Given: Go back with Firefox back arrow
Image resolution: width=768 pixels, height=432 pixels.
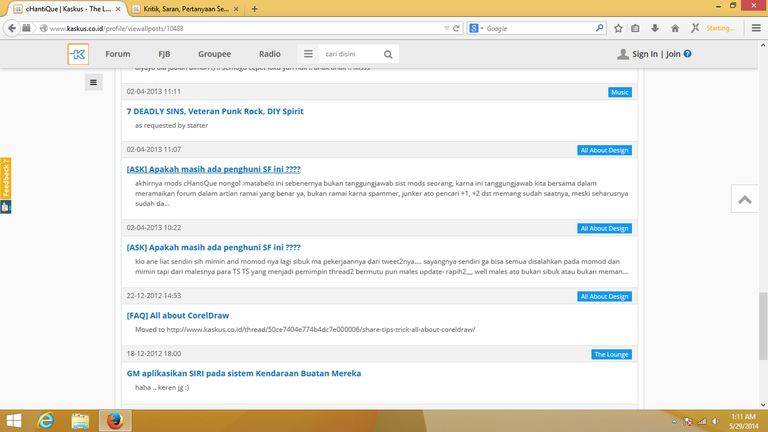Looking at the screenshot, I should coord(11,28).
